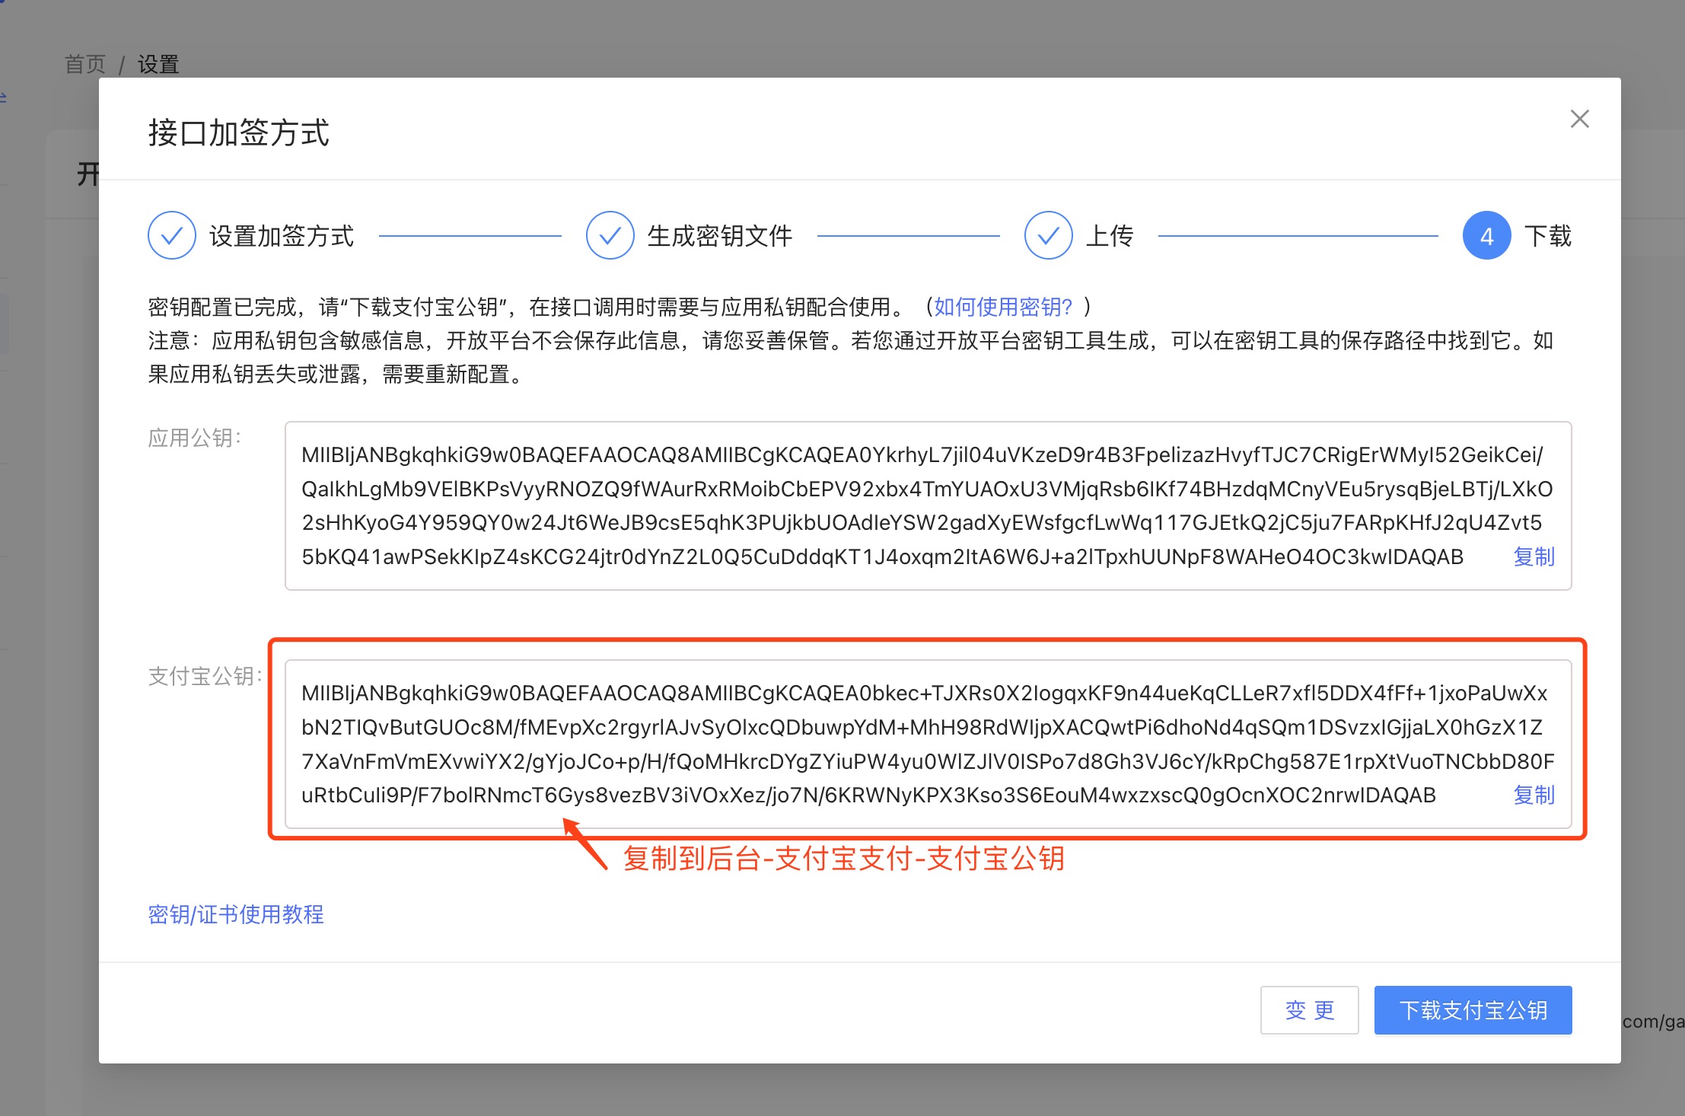1685x1116 pixels.
Task: Click the 设置加签方式 step checkmark icon
Action: coord(172,236)
